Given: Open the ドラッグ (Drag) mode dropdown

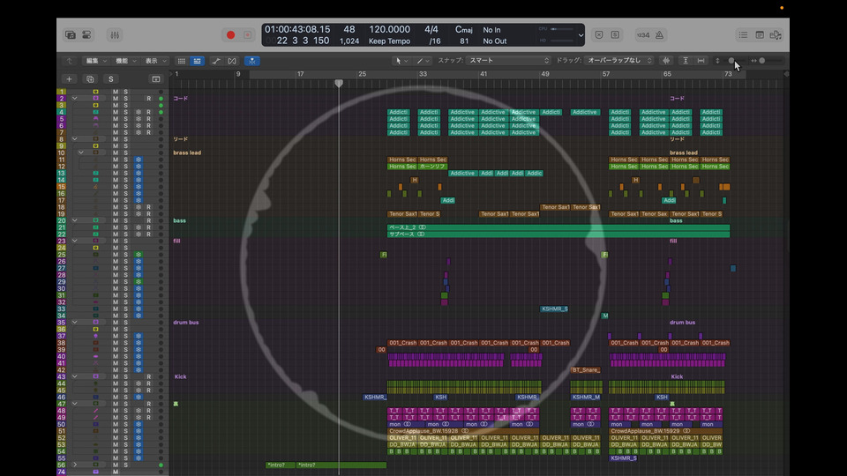Looking at the screenshot, I should tap(619, 61).
